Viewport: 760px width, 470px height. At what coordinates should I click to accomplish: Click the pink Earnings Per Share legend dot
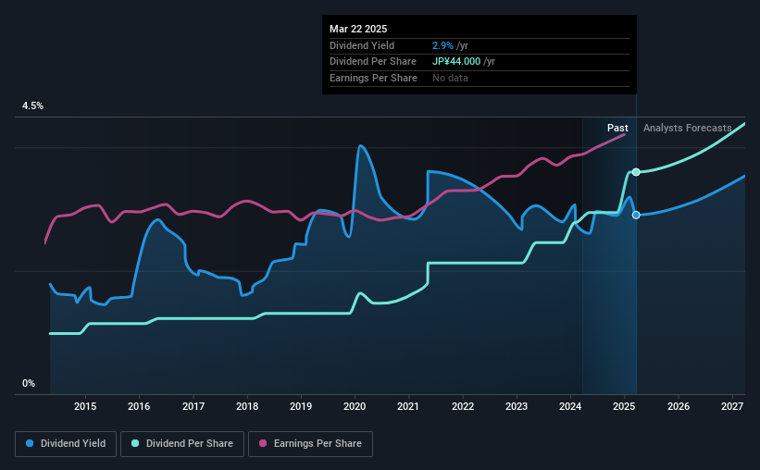point(263,443)
